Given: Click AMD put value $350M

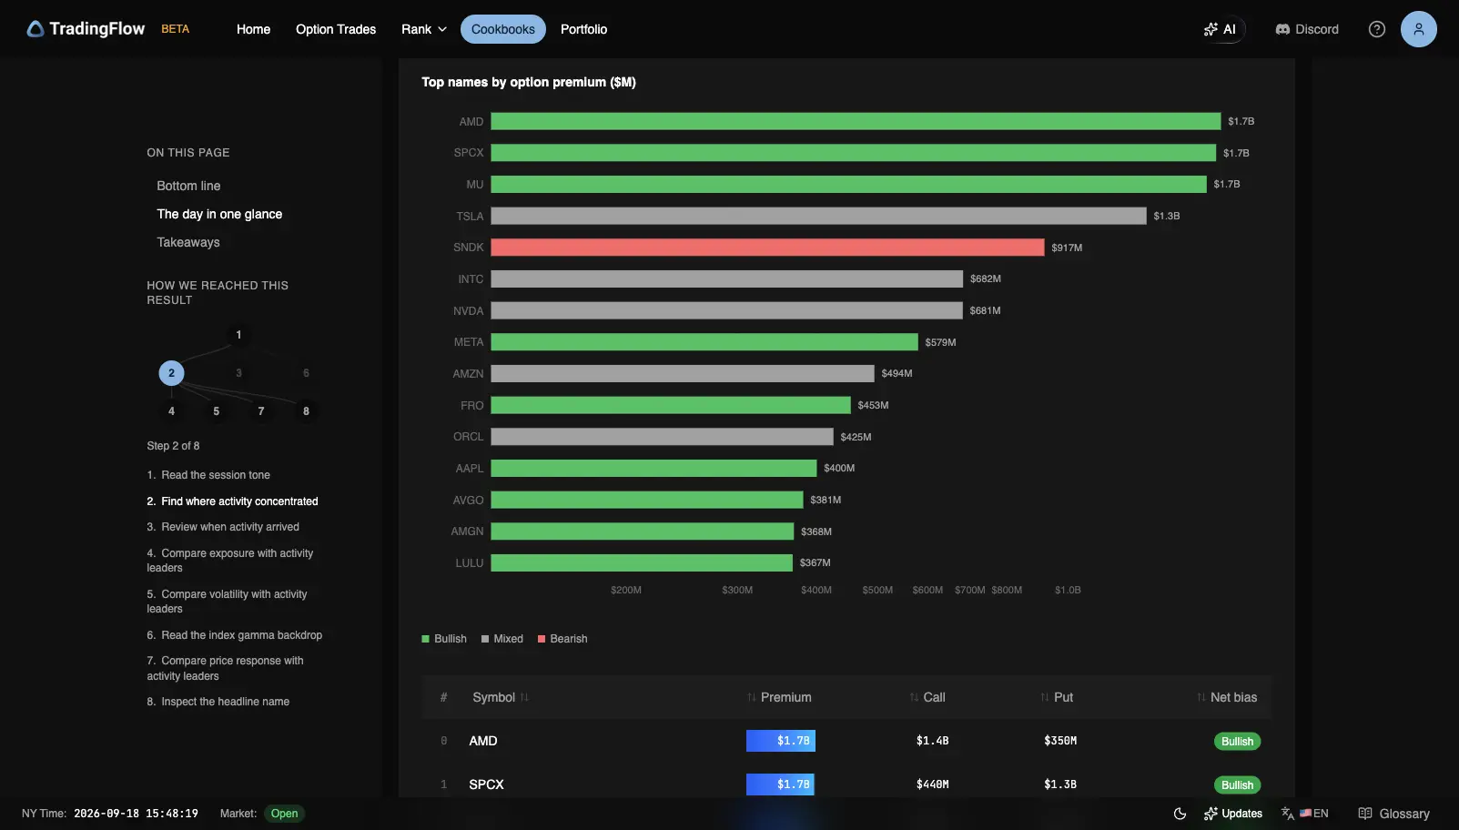Looking at the screenshot, I should (x=1060, y=741).
